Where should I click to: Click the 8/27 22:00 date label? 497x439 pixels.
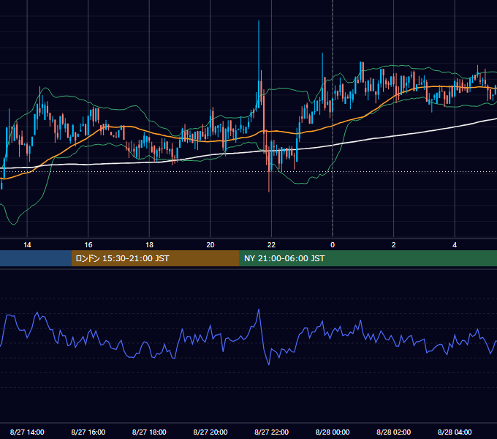point(271,432)
